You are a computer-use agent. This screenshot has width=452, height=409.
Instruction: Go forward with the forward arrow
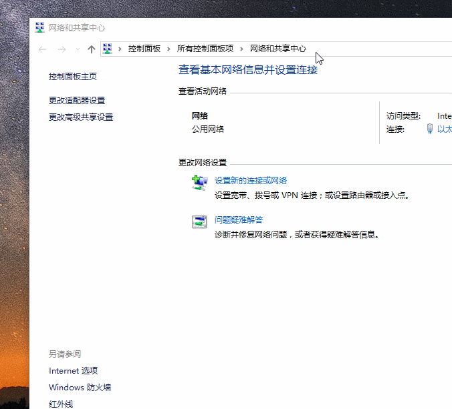[62, 49]
